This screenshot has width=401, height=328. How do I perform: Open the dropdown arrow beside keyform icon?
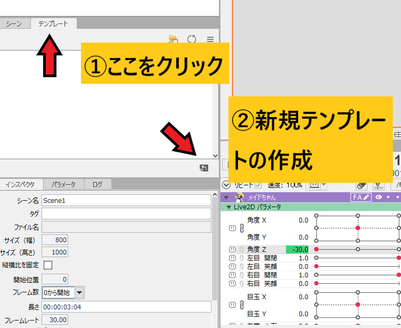click(x=323, y=185)
